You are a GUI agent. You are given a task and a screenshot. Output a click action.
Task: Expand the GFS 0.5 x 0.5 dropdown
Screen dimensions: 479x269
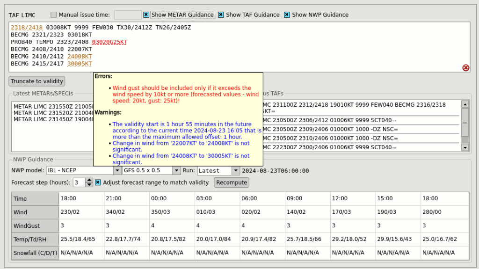pyautogui.click(x=151, y=171)
